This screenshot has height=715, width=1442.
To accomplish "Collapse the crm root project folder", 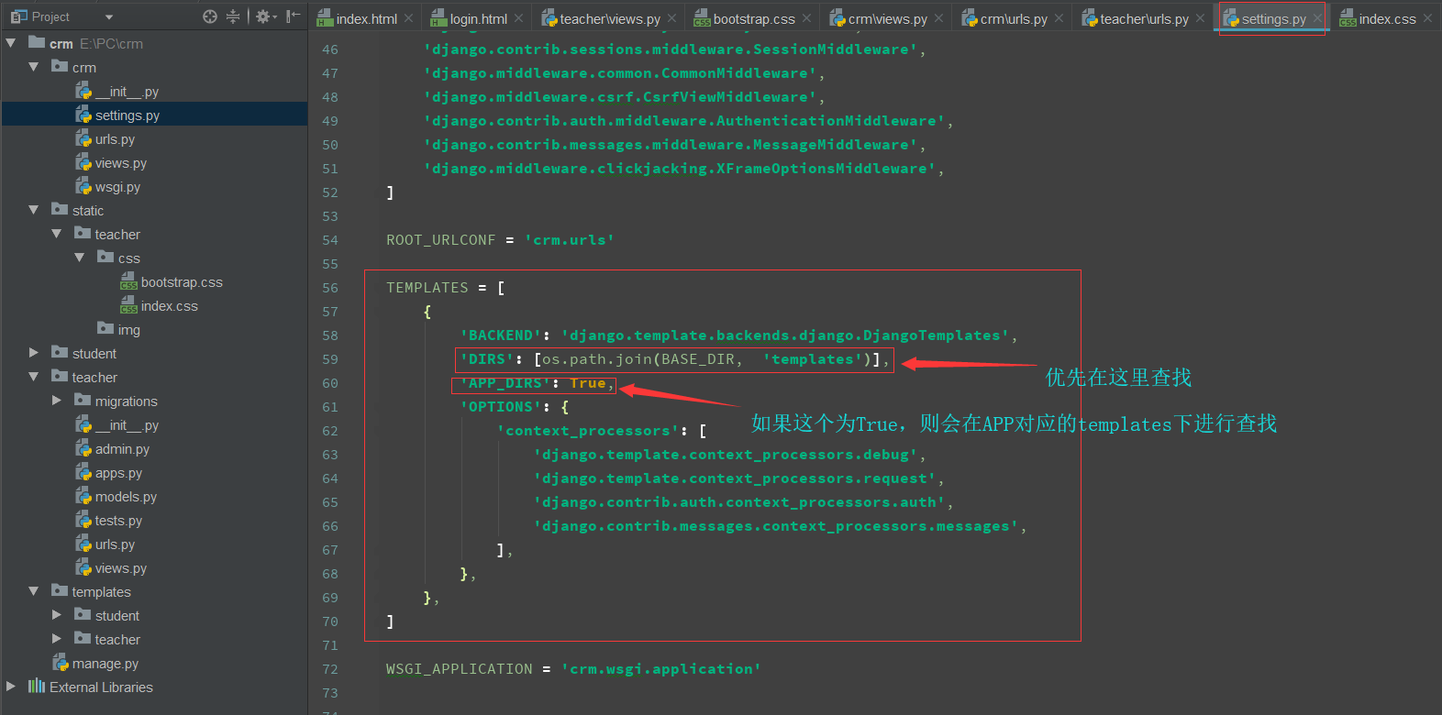I will pyautogui.click(x=11, y=43).
